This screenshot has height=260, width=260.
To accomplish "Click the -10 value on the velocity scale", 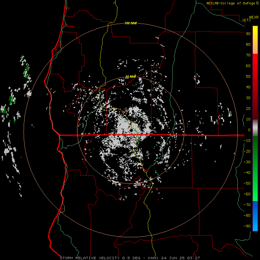I will click(x=247, y=141).
